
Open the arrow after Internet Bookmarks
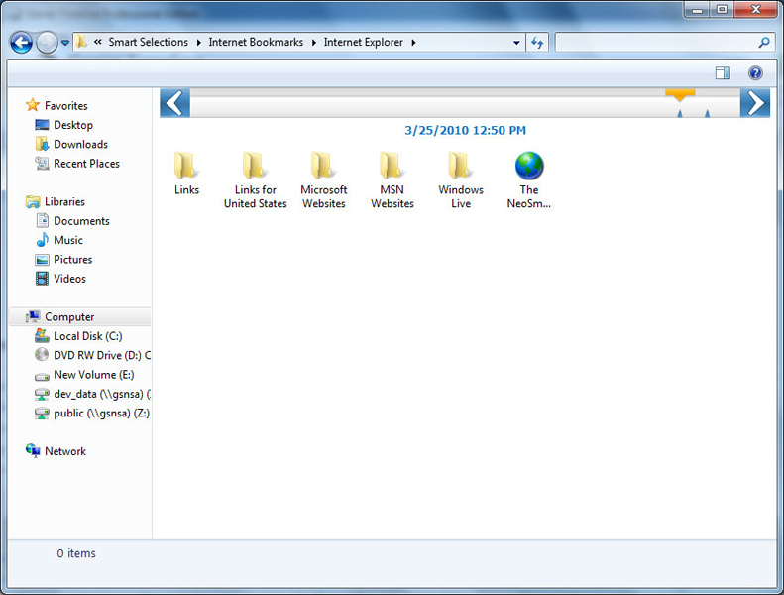click(x=314, y=43)
